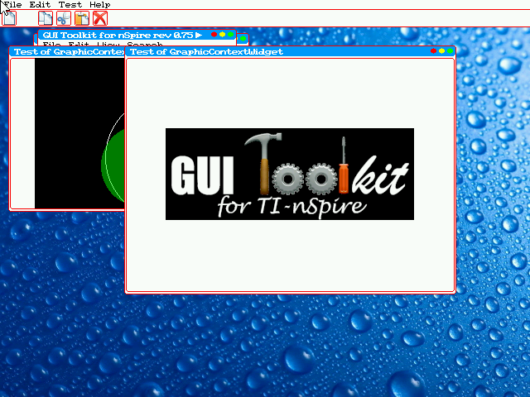Click the green circle in back window canvas

pos(113,166)
